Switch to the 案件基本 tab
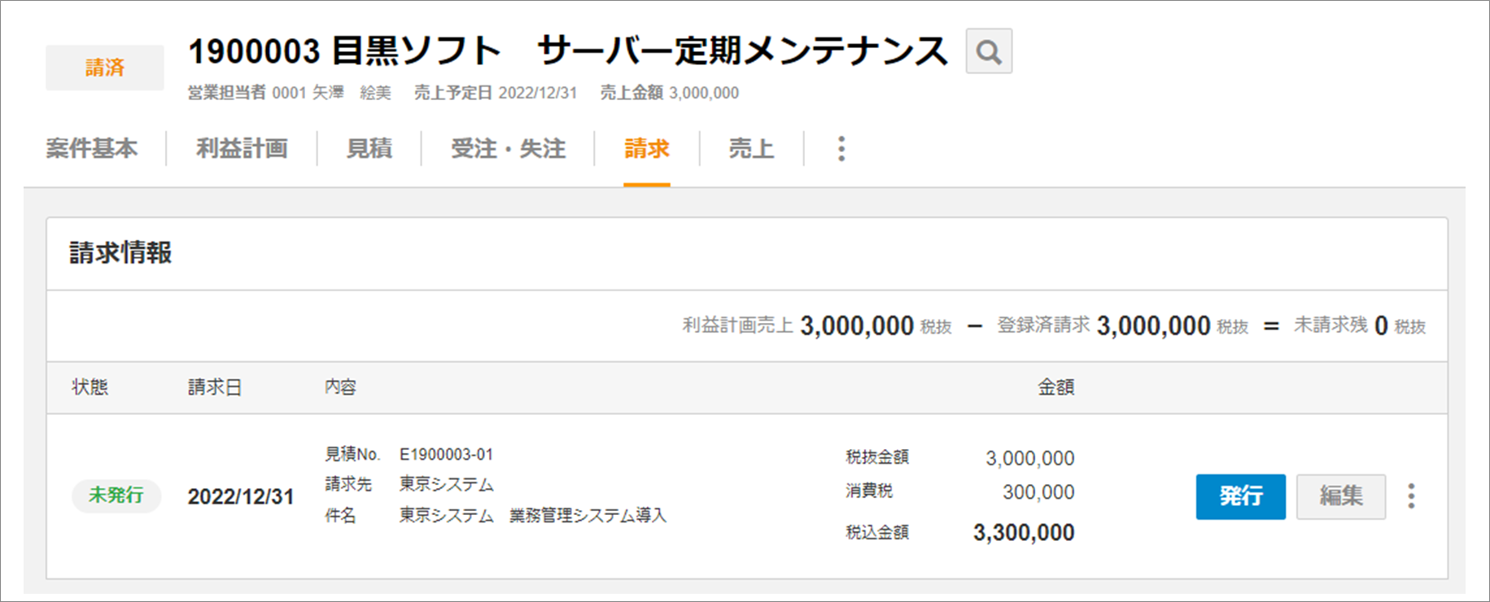Screen dimensions: 1490x602 click(92, 149)
